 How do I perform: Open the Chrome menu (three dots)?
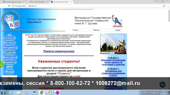168,6
